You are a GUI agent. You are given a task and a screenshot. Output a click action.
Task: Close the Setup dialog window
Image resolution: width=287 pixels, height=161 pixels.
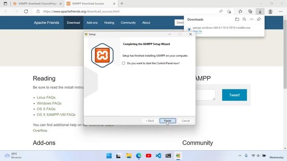click(x=190, y=34)
